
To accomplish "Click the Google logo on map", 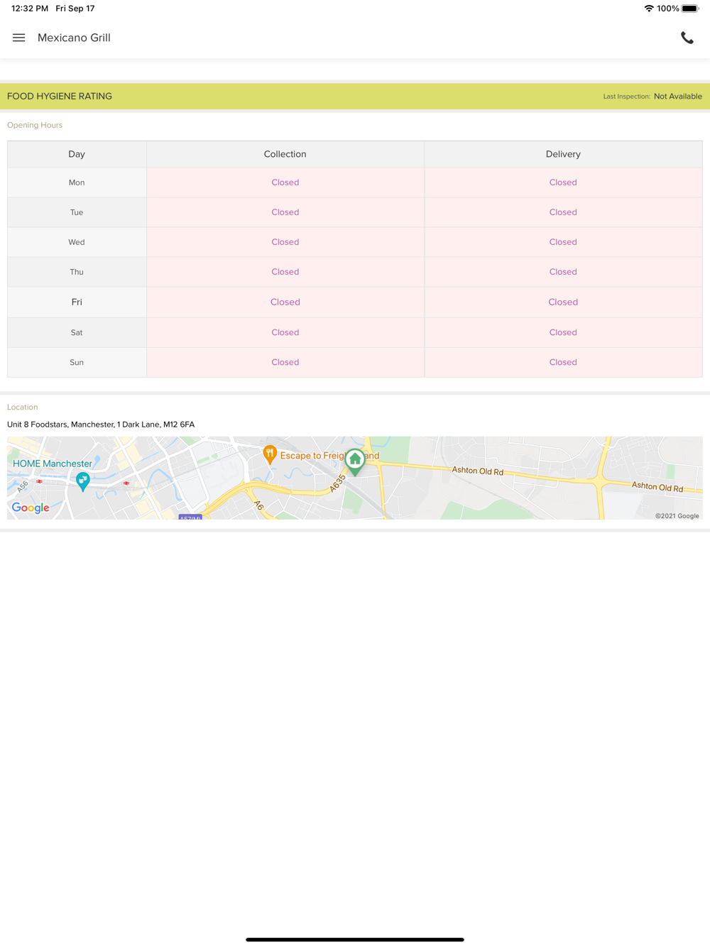I will [x=31, y=508].
